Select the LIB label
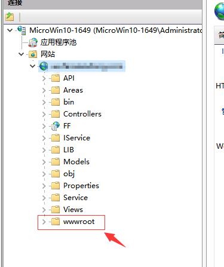 [x=69, y=150]
